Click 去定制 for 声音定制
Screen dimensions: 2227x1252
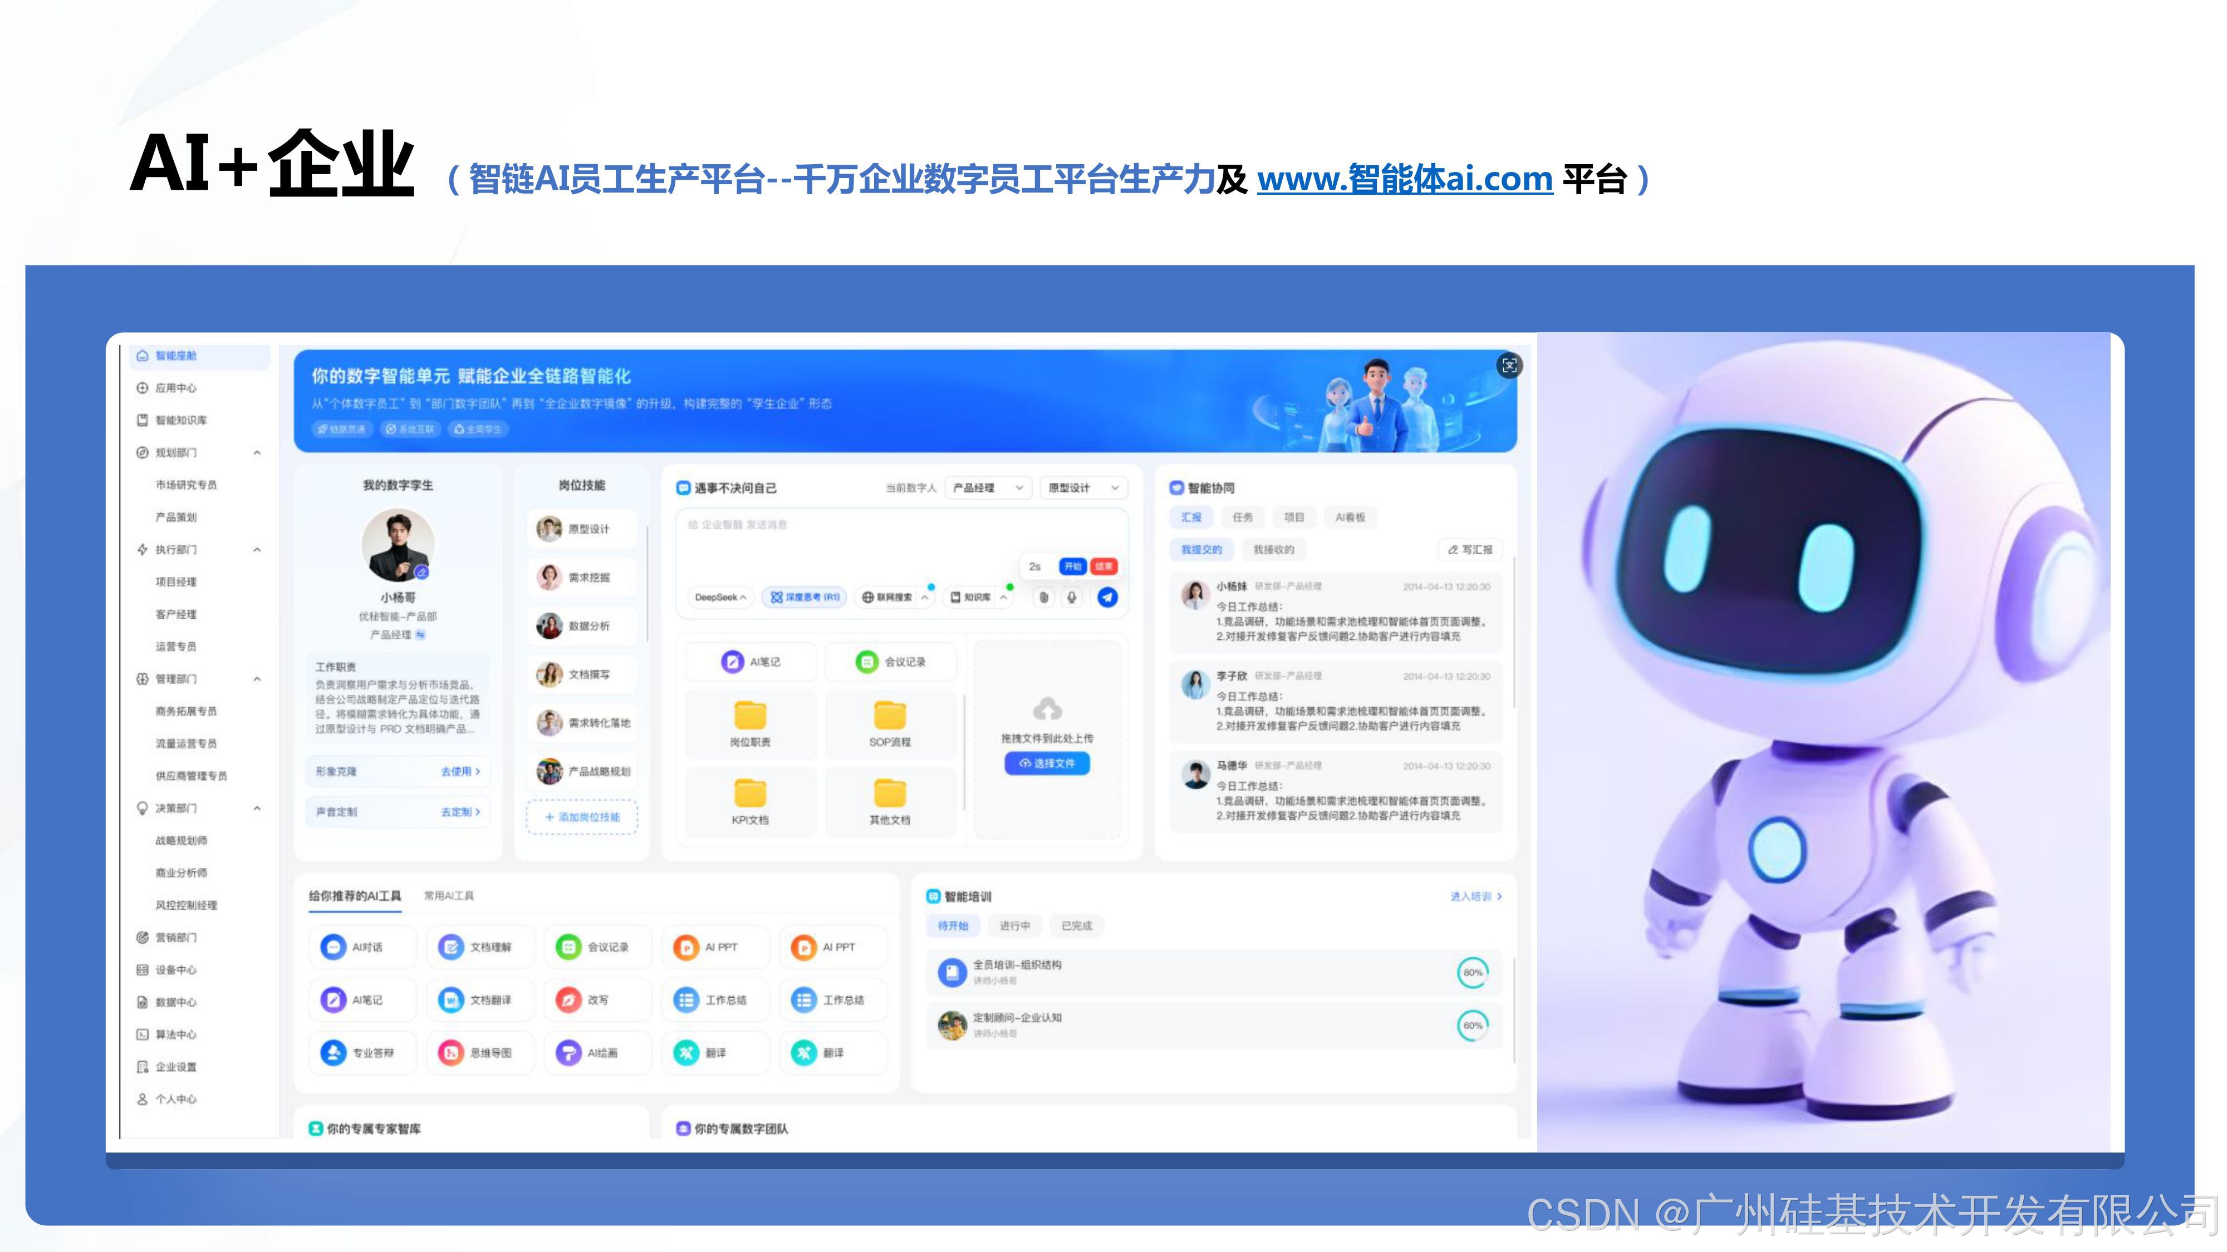point(460,811)
